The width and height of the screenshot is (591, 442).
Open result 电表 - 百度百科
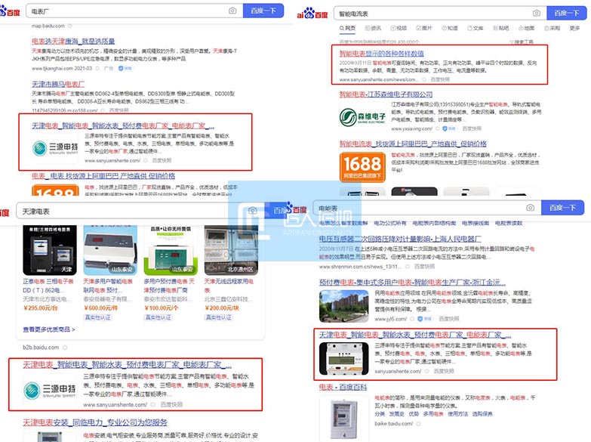point(343,387)
